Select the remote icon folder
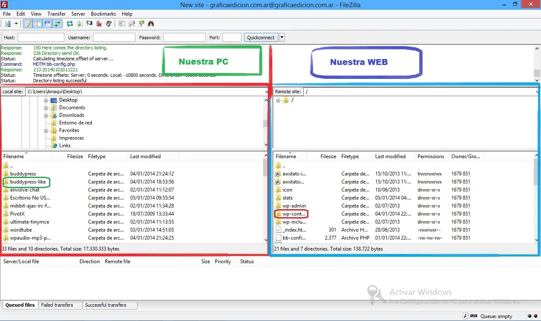 click(287, 190)
